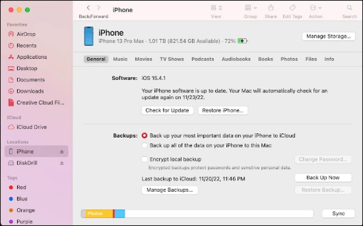Switch to the Info tab
The image size is (363, 226).
[x=329, y=59]
